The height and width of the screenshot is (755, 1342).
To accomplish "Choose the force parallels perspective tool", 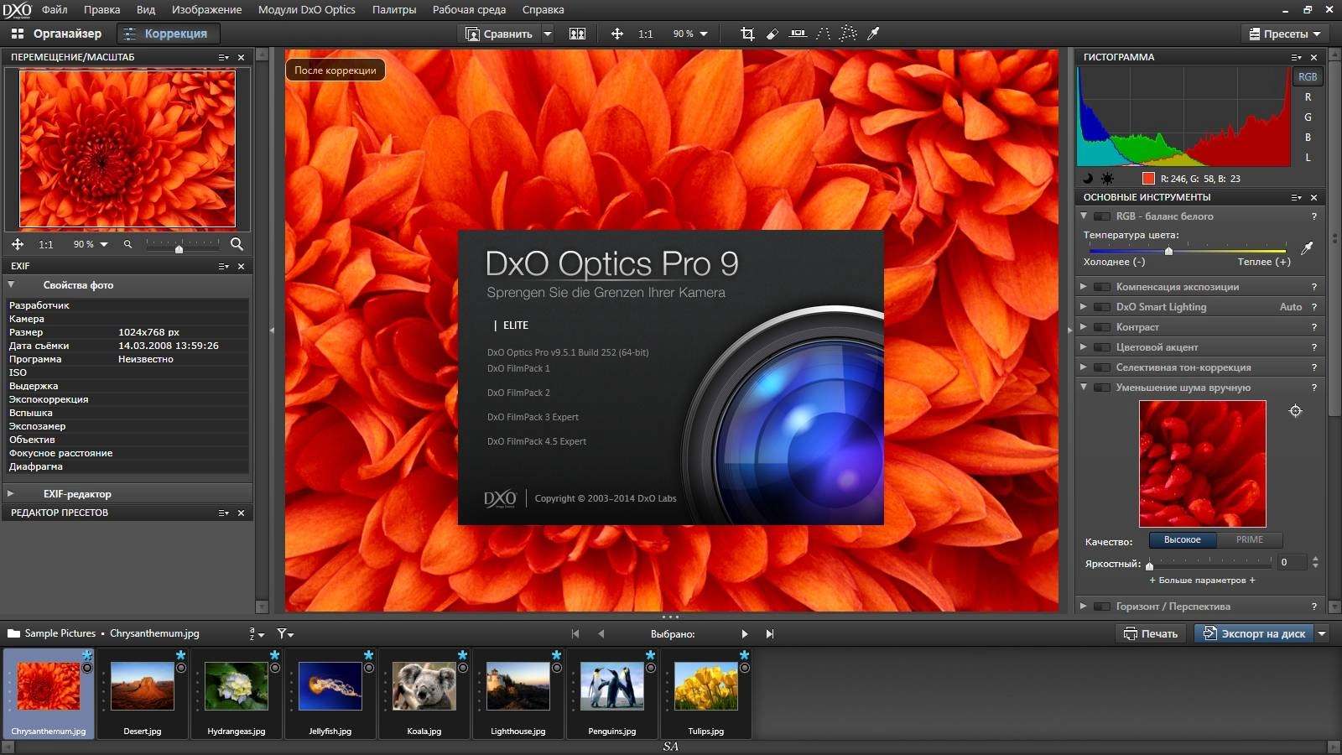I will pyautogui.click(x=824, y=34).
